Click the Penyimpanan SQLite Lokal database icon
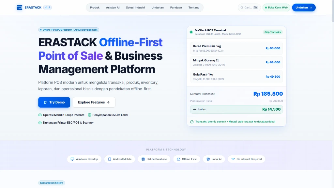 click(89, 115)
